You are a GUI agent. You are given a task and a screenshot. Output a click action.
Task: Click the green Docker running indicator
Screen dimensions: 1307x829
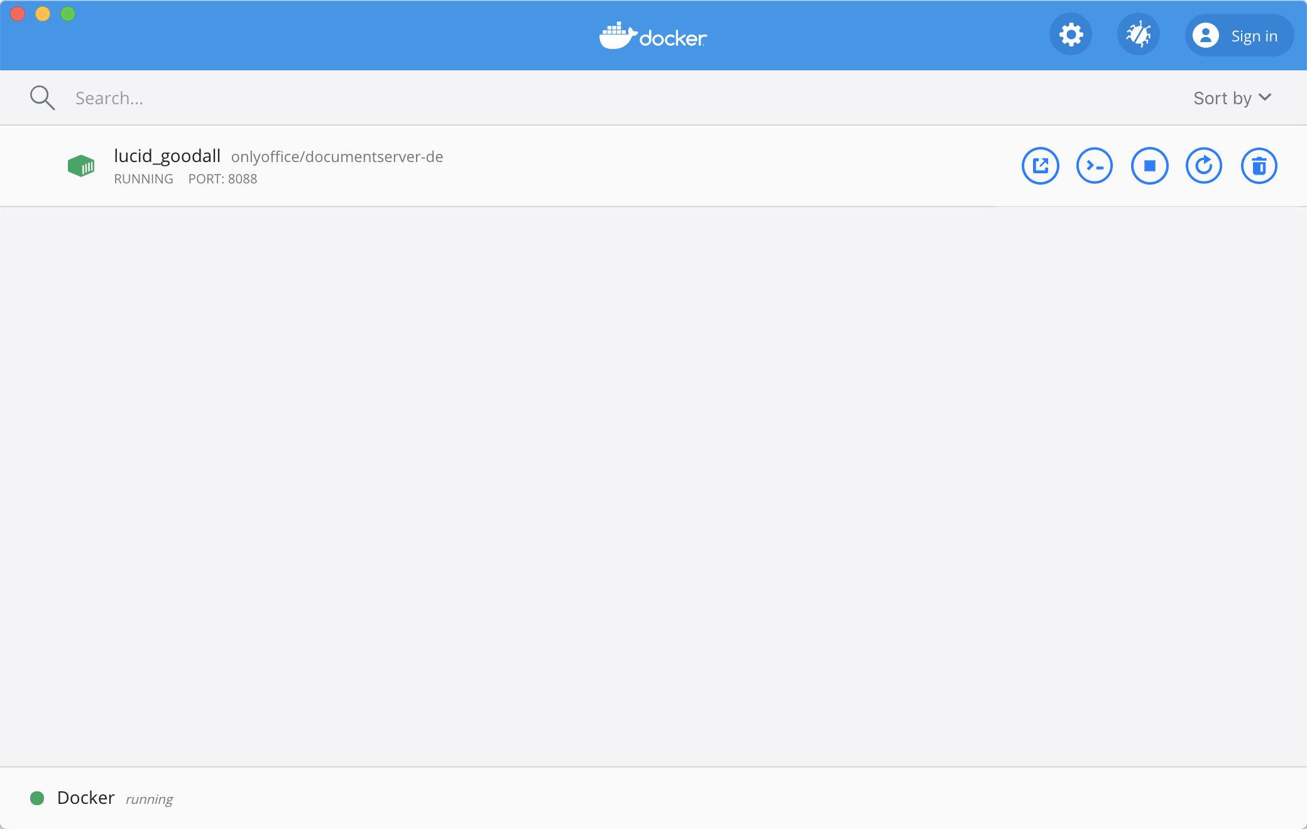[37, 798]
